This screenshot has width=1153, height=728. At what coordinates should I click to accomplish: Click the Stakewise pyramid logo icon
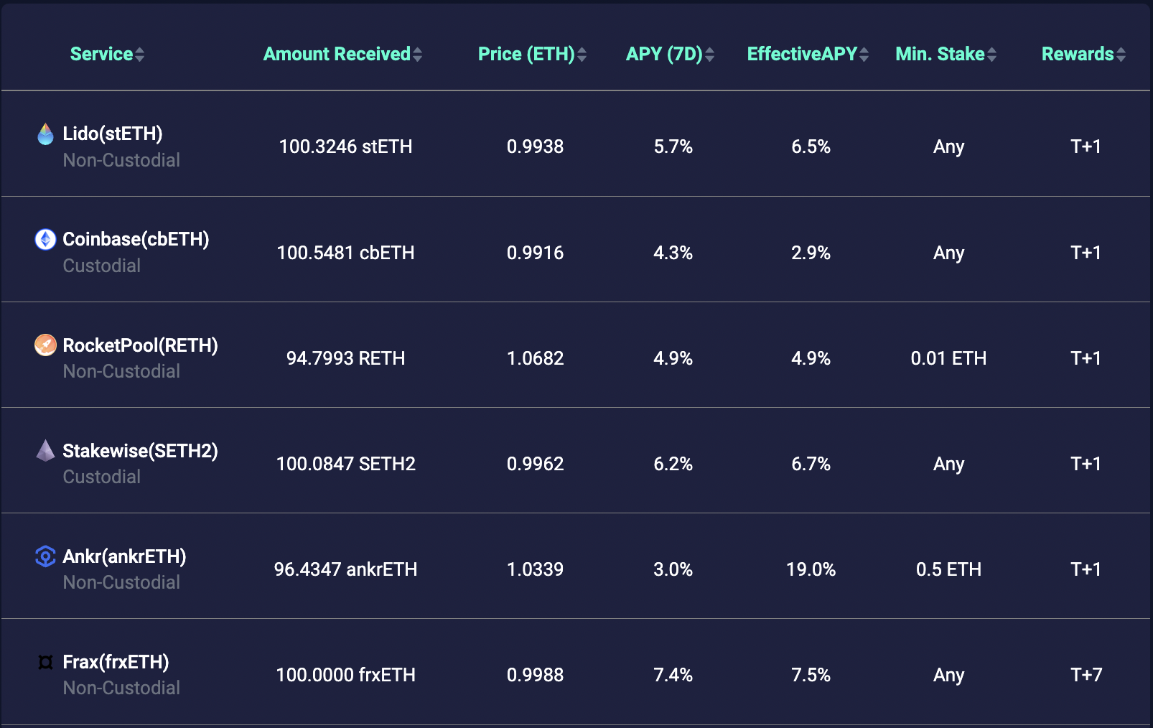[45, 451]
